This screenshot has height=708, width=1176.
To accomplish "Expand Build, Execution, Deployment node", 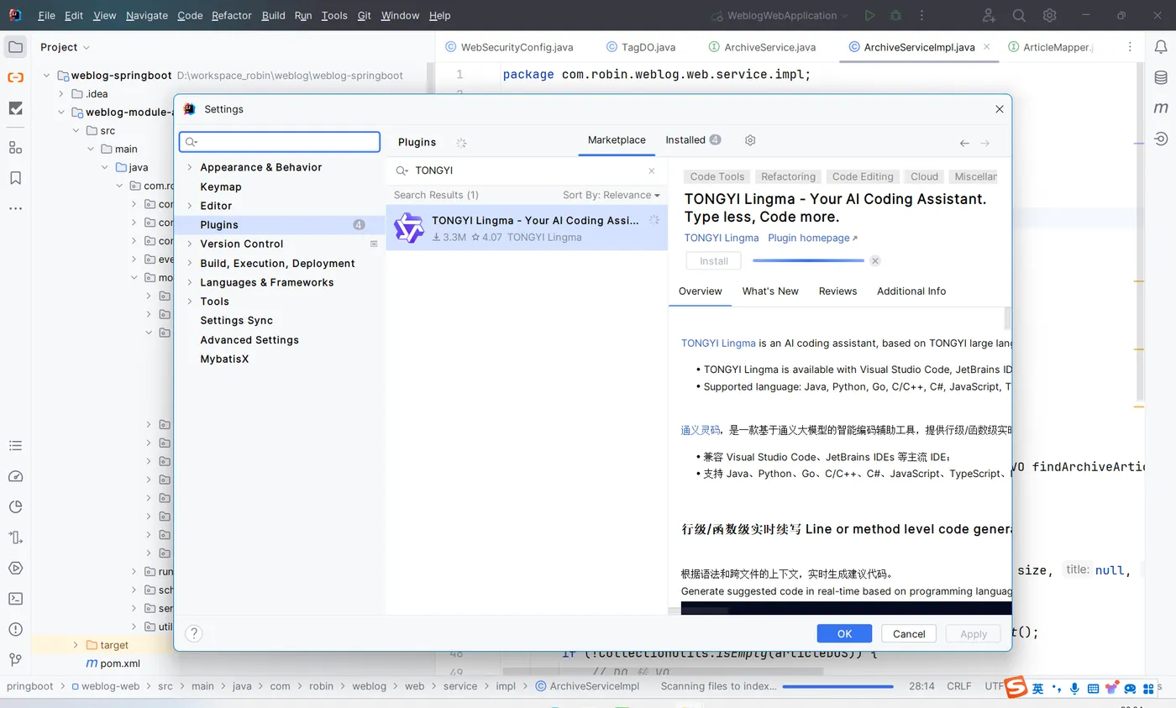I will [x=190, y=263].
